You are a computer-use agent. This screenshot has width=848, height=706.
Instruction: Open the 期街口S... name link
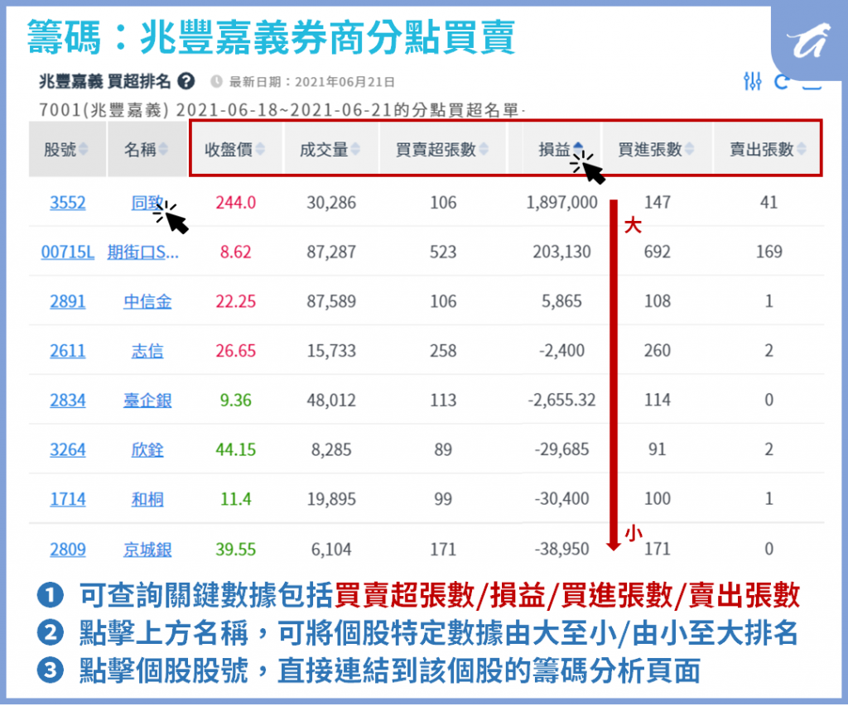tap(142, 252)
